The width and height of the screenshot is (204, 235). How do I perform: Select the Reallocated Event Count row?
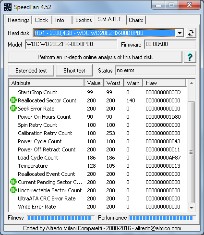coord(97,174)
